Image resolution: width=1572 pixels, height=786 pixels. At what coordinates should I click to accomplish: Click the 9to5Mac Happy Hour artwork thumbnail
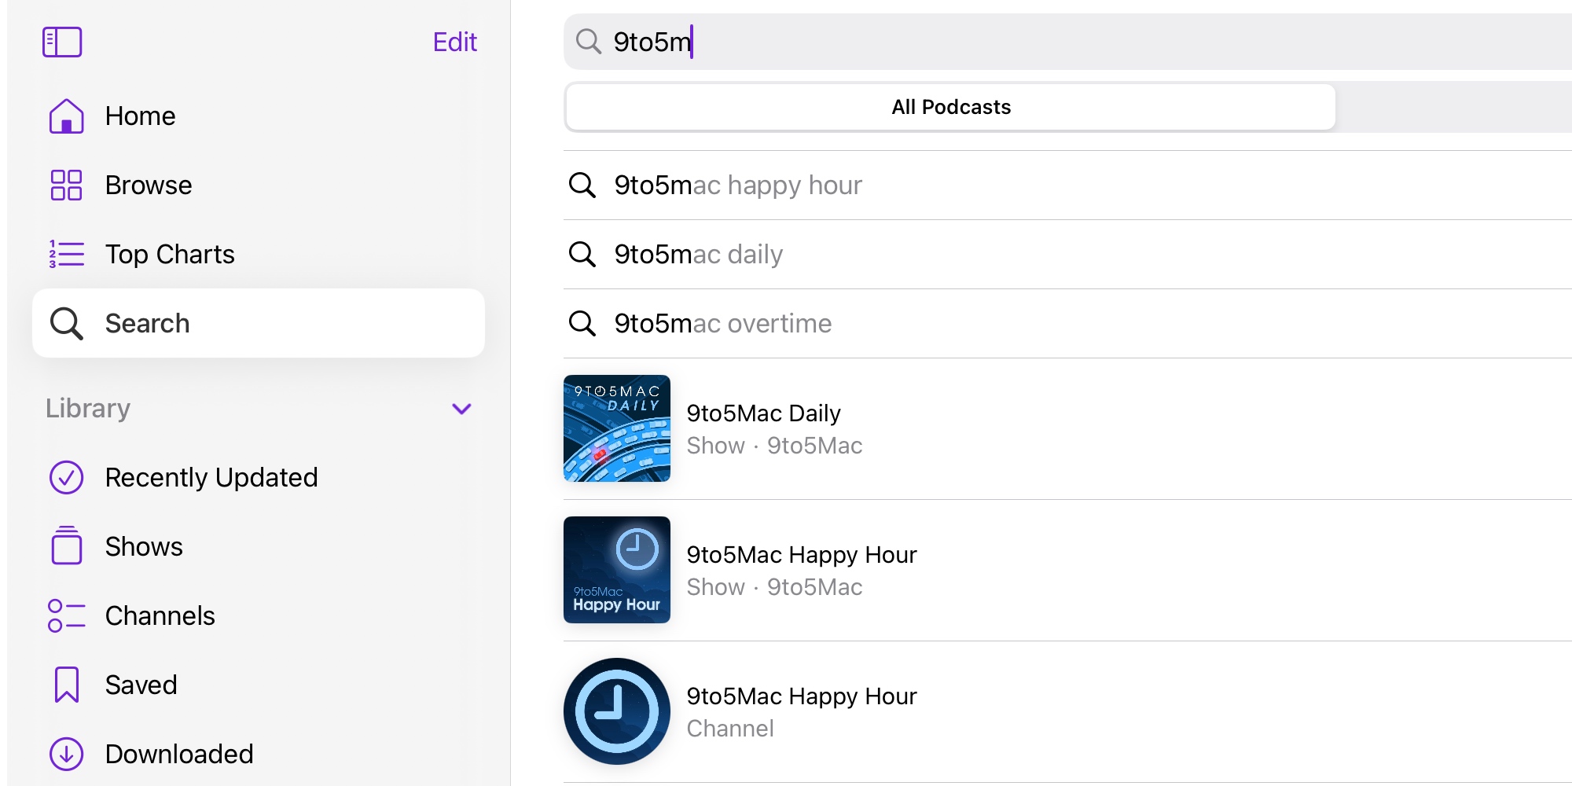[616, 570]
